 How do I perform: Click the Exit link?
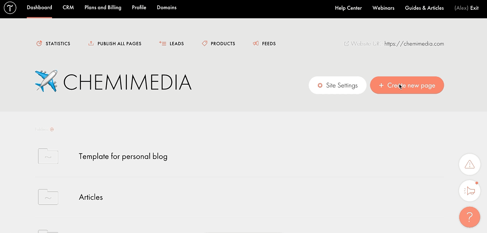click(474, 8)
